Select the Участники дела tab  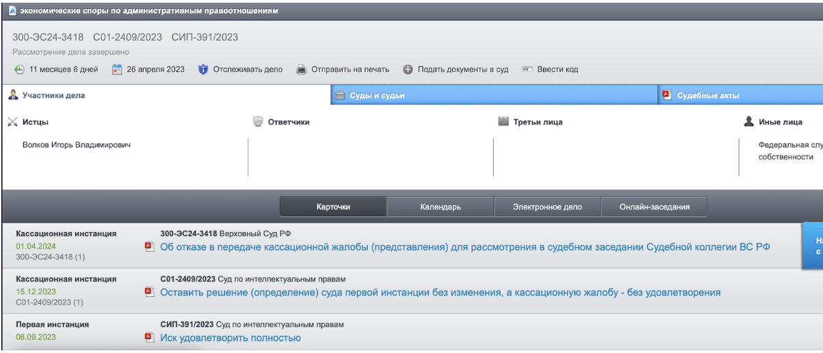tap(53, 96)
